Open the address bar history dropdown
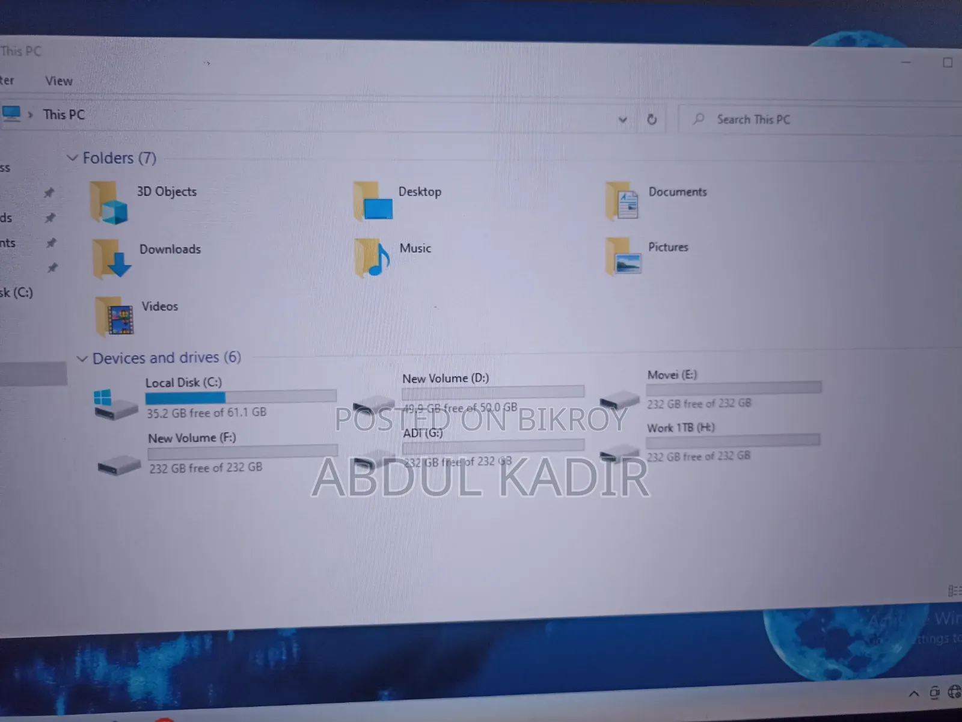Screen dimensions: 962x722 click(623, 120)
